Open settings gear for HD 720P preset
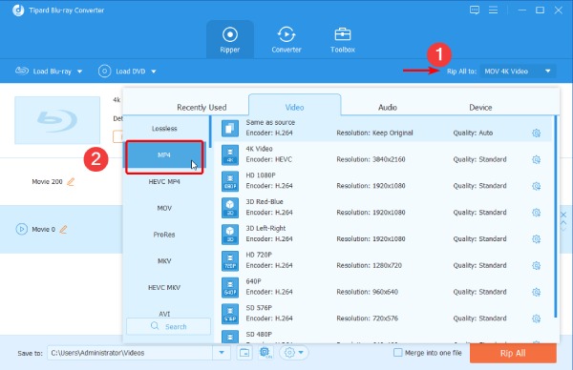This screenshot has width=573, height=370. [536, 265]
